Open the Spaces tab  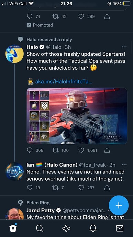tap(66, 228)
